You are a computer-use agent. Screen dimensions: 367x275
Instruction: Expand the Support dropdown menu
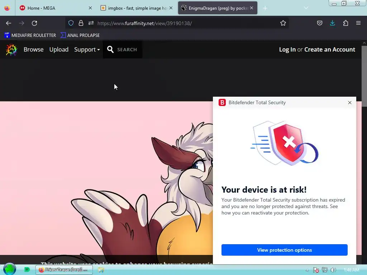coord(87,49)
